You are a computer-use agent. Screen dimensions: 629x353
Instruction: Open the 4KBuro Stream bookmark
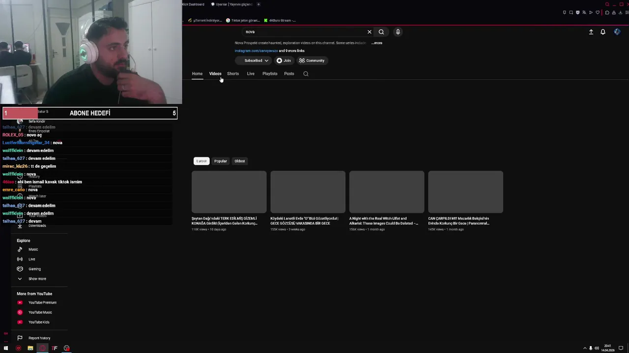[280, 21]
